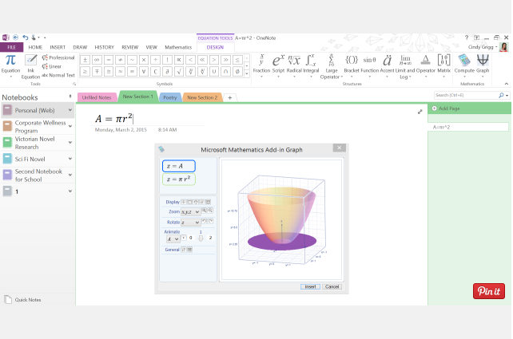This screenshot has height=339, width=513.
Task: Insert the not-equal symbol
Action: click(x=121, y=60)
